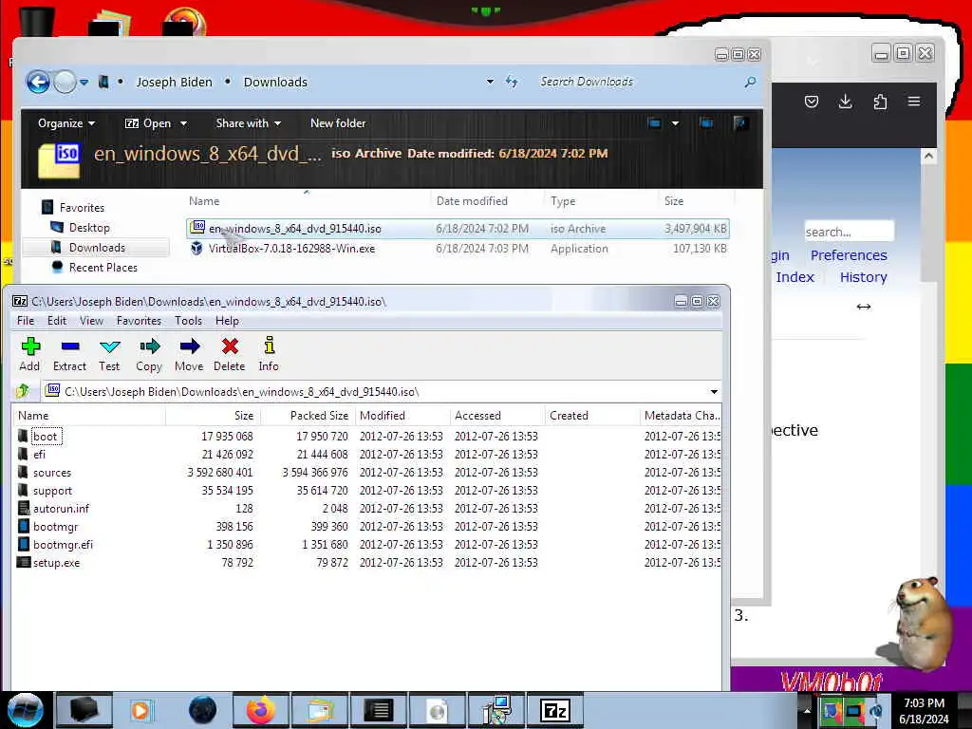Open the 7-Zip File menu
This screenshot has width=972, height=729.
coord(26,321)
